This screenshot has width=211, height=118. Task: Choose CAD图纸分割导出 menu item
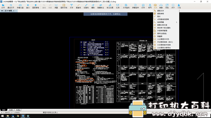point(166,48)
